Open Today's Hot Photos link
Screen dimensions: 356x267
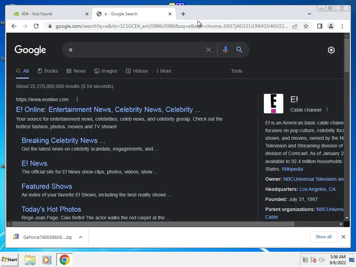pos(51,209)
